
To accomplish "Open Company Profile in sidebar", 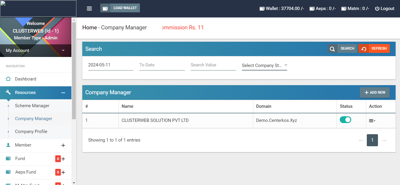I will click(31, 132).
